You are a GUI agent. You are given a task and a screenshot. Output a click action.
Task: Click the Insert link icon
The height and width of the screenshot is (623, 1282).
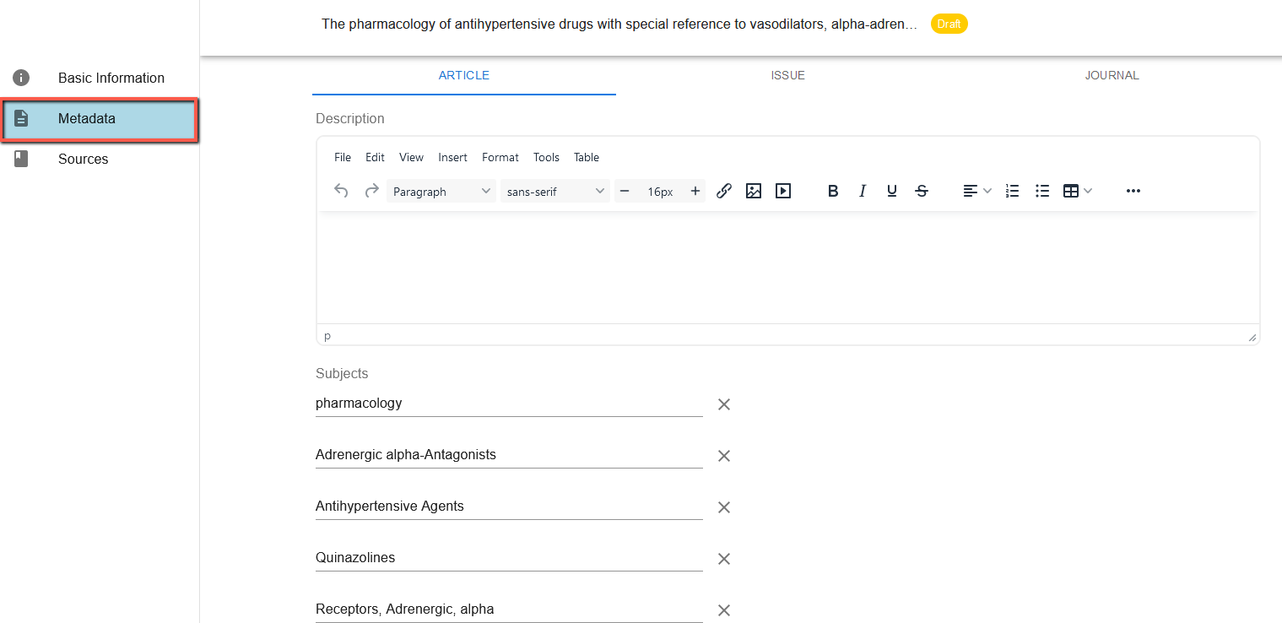point(723,191)
